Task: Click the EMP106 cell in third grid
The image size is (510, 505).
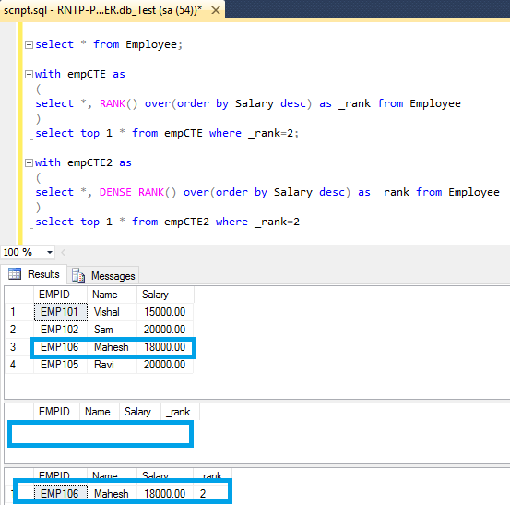Action: coord(61,494)
